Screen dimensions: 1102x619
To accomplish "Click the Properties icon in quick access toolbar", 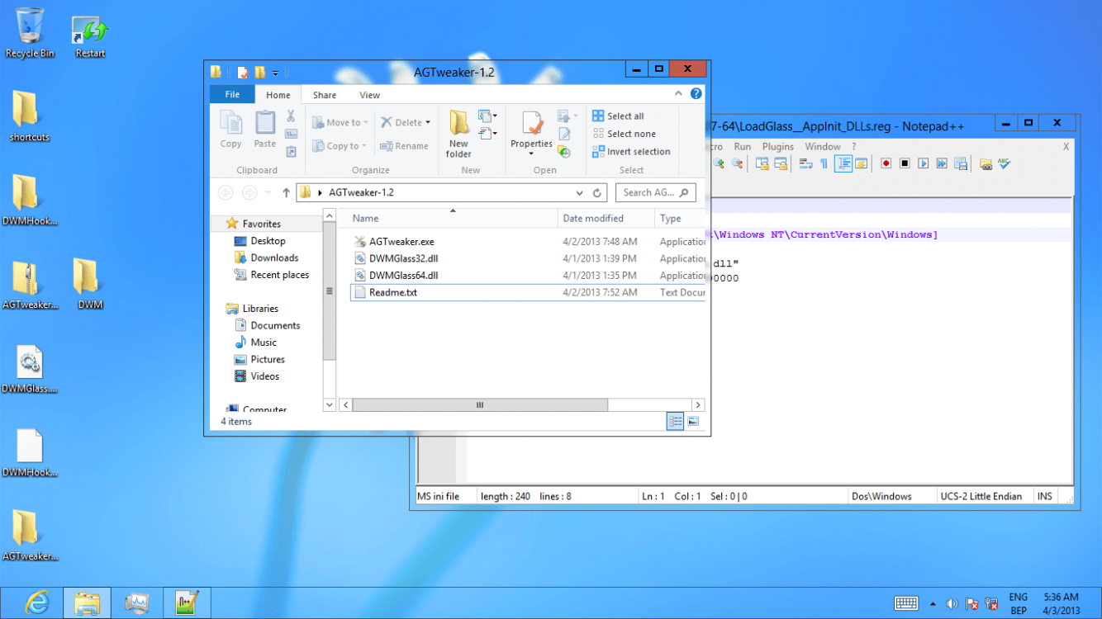I will click(x=243, y=73).
